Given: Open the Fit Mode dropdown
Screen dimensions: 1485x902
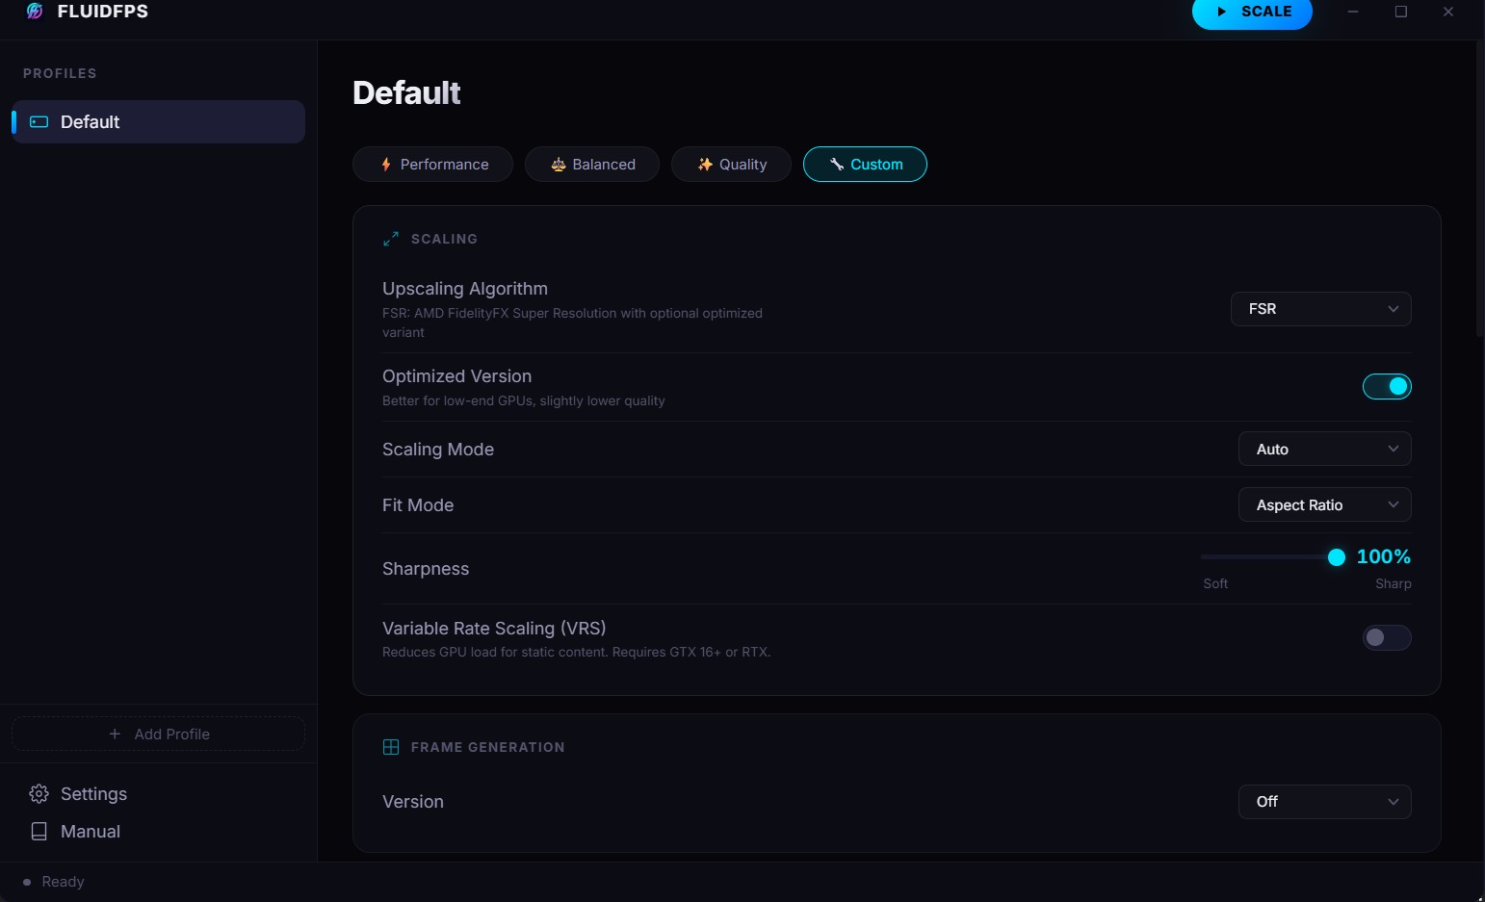Looking at the screenshot, I should coord(1324,504).
